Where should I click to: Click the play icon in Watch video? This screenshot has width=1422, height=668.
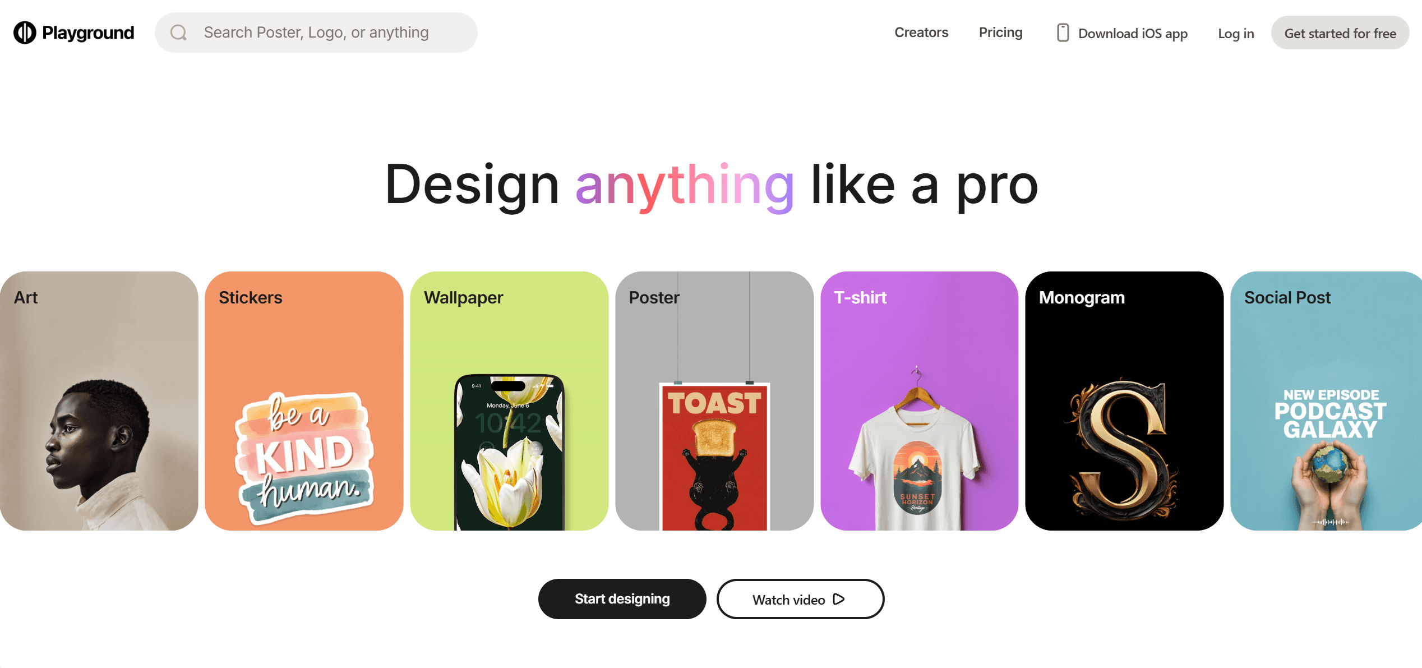click(839, 599)
